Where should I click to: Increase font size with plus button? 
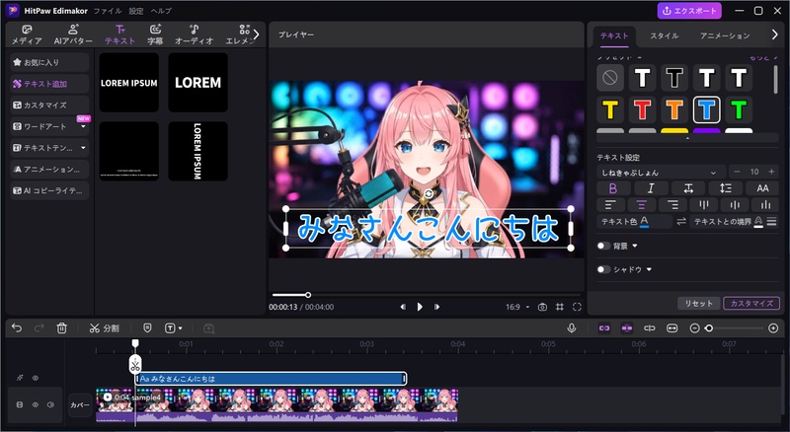coord(771,173)
